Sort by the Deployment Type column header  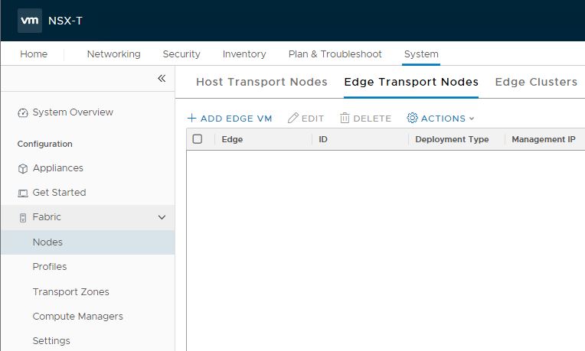click(452, 140)
